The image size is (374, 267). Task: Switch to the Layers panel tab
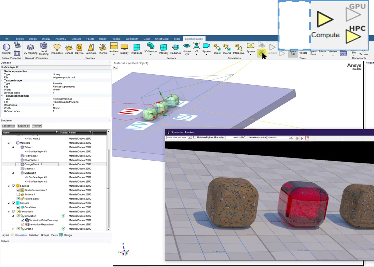tap(5, 235)
